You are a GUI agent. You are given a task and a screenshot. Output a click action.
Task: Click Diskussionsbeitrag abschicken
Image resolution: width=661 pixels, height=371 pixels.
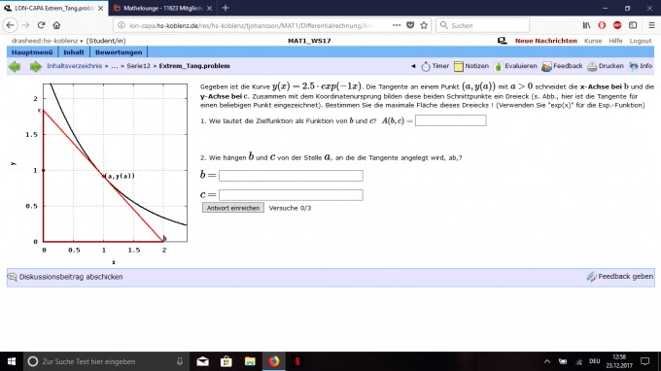tap(66, 277)
